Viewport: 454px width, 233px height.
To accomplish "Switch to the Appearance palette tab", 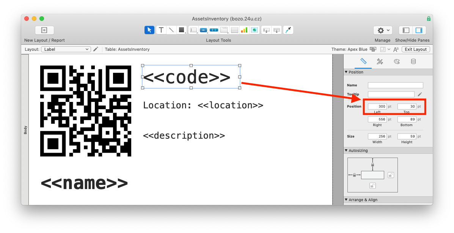I will click(x=397, y=61).
